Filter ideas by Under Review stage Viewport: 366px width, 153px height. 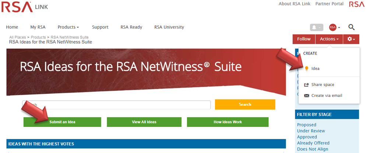click(311, 131)
